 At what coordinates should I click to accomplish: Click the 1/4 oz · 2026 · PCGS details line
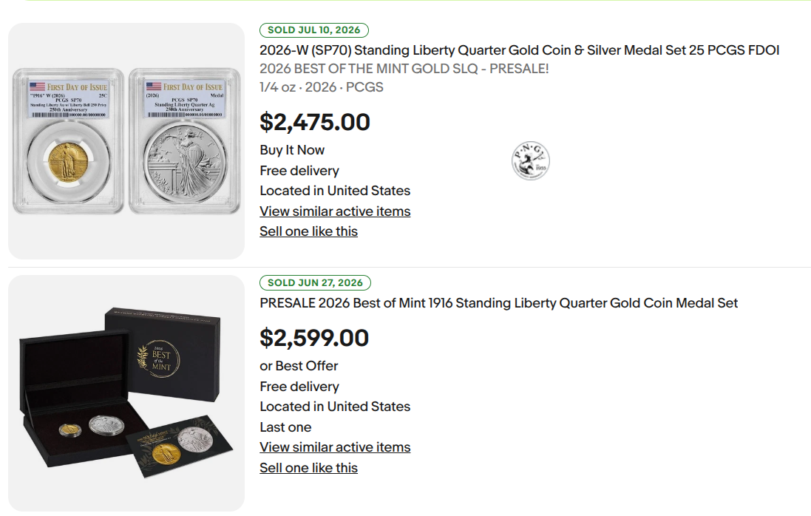pos(322,86)
